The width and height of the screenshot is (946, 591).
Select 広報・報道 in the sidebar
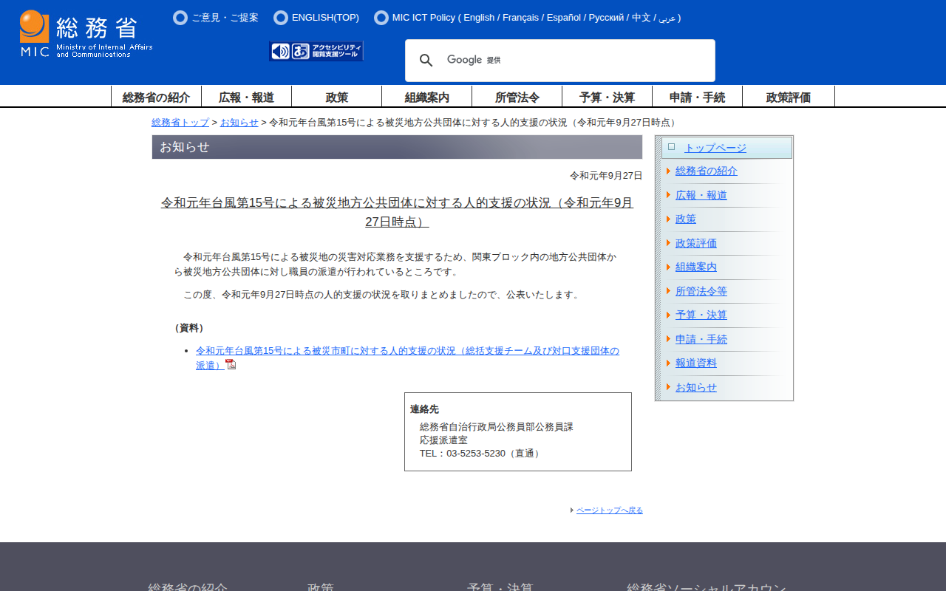pos(701,195)
